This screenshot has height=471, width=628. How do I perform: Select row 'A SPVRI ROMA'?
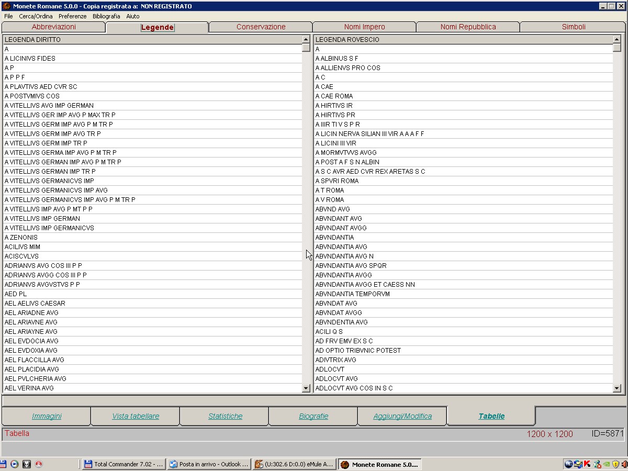(x=463, y=181)
